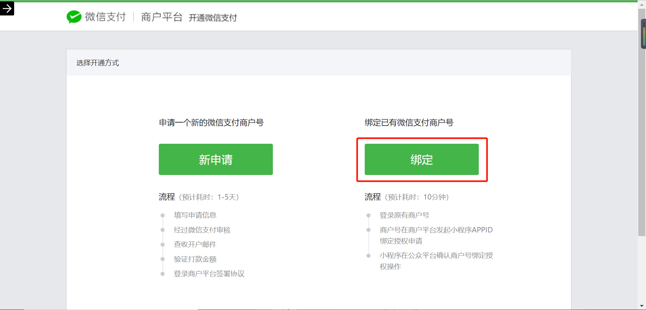This screenshot has height=310, width=646.
Task: Click the 流程（预计耗时：1-5天） label
Action: click(x=199, y=197)
